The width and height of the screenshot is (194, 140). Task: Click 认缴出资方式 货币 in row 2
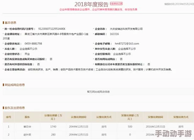104,135
